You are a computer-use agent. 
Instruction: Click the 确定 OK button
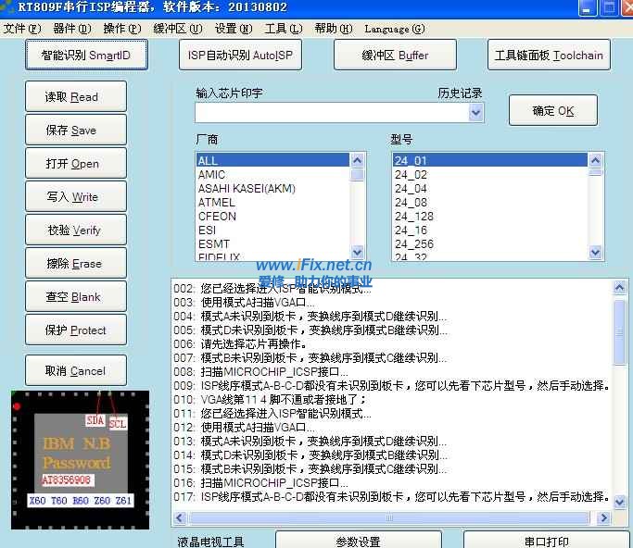552,111
